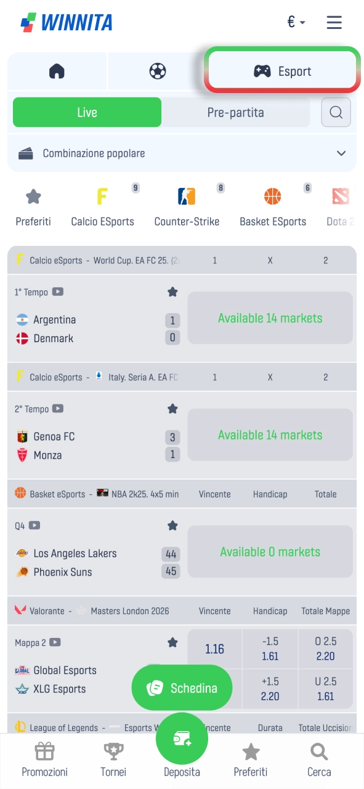Select Calcio ESports category icon

[102, 197]
